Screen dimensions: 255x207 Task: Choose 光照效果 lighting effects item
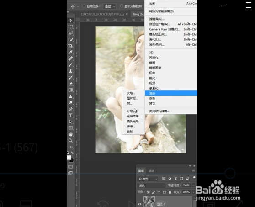134,116
